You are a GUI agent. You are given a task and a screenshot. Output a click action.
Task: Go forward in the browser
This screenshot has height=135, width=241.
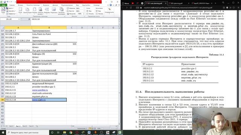[x=127, y=7]
